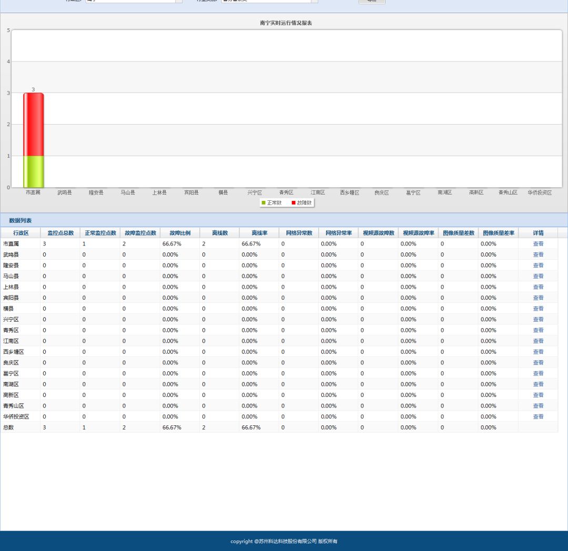This screenshot has width=568, height=551.
Task: Open 查看 link for 华侨投资区
Action: (538, 416)
